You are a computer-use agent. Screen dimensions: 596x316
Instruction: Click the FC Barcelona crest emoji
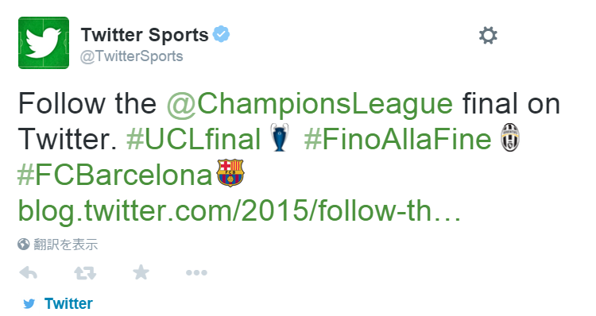[x=230, y=173]
